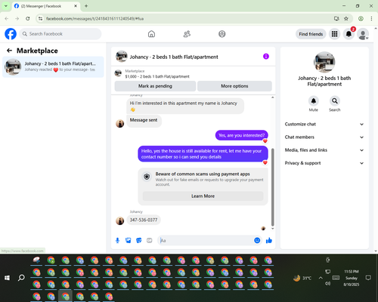Open conversation information purple icon
Viewport: 378px width, 302px height.
(x=266, y=57)
